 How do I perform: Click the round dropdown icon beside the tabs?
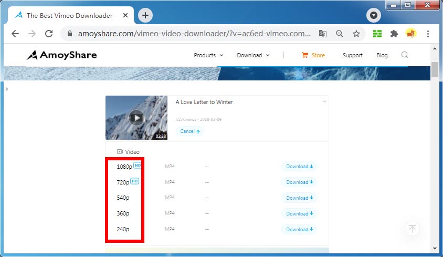tap(374, 15)
